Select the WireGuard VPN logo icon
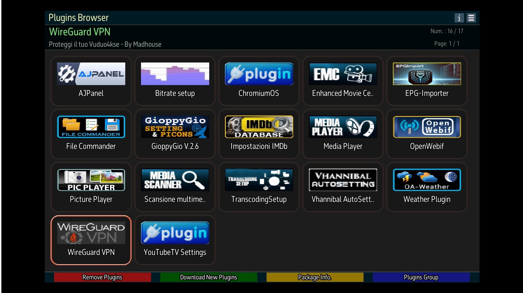 click(91, 233)
